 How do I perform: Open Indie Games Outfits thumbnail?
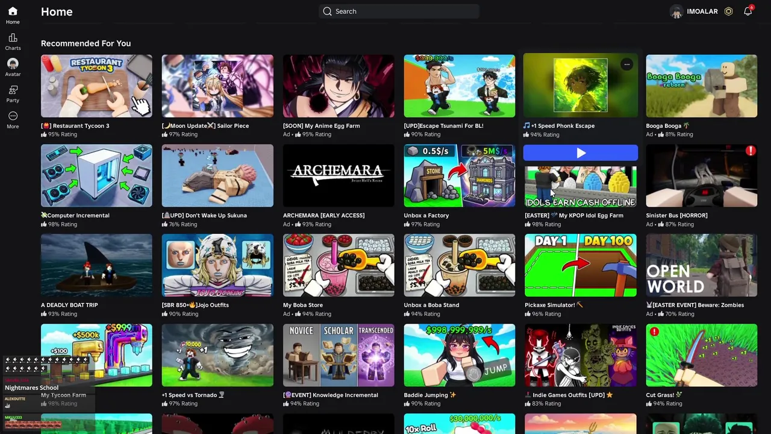point(581,356)
